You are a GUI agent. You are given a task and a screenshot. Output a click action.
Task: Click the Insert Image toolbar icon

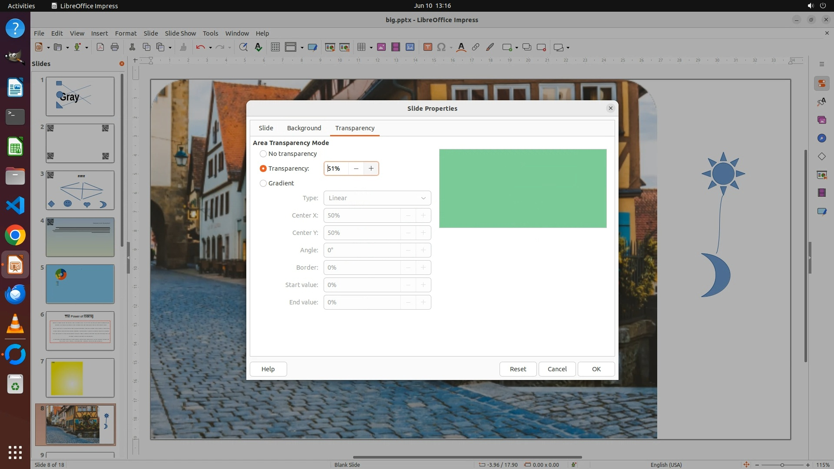pos(381,47)
